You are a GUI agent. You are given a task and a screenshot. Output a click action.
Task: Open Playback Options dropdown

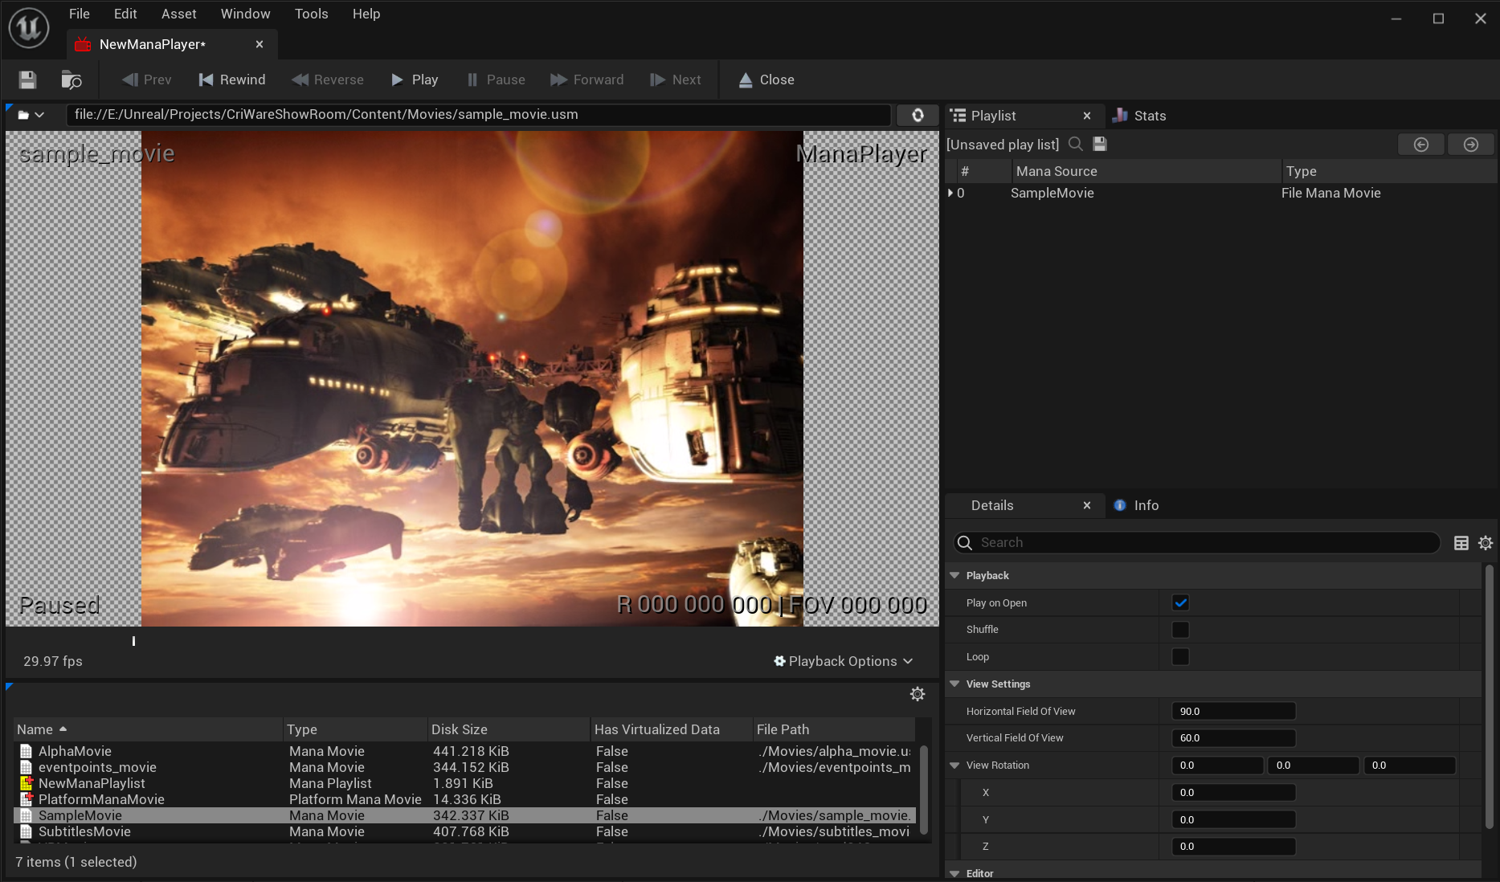click(843, 661)
